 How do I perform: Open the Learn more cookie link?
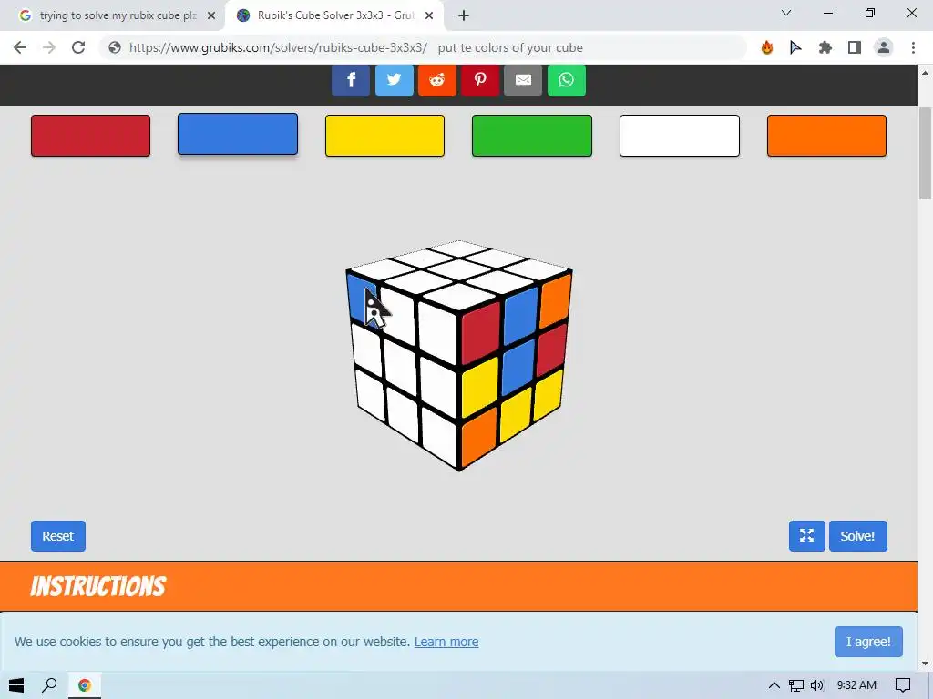pos(446,642)
